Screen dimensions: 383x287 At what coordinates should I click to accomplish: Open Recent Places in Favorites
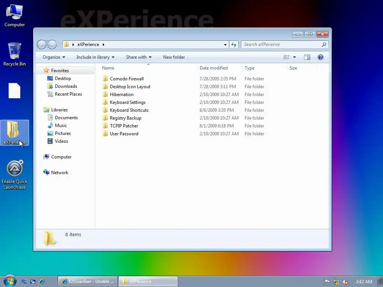point(68,94)
